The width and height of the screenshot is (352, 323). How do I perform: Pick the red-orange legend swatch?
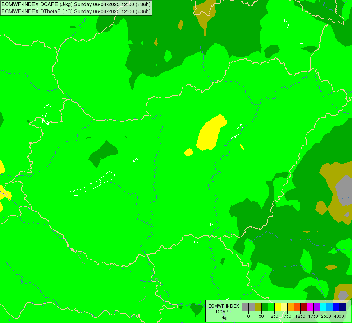pyautogui.click(x=297, y=307)
